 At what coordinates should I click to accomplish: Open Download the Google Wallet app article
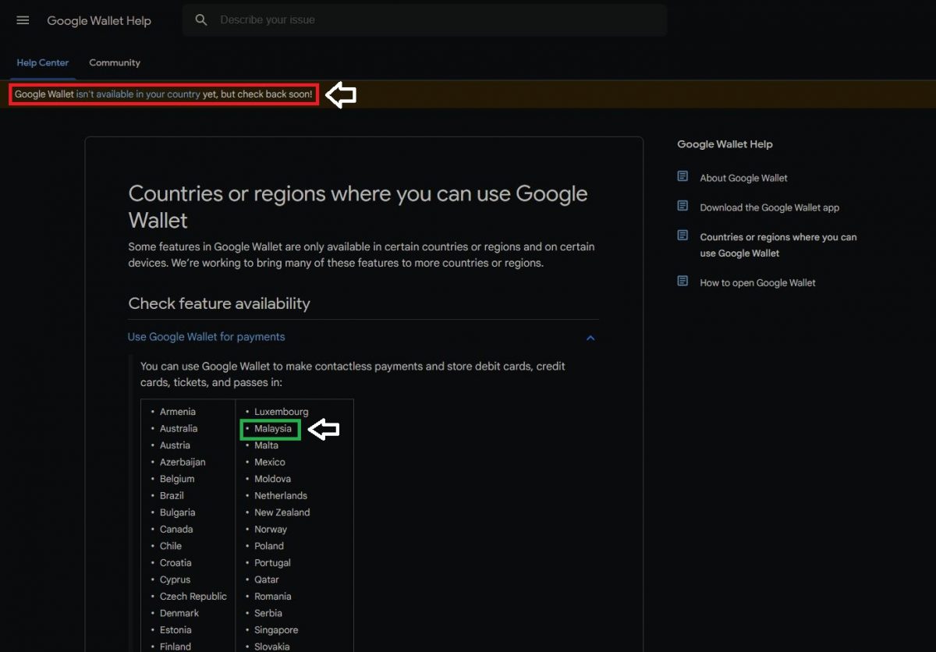[769, 207]
